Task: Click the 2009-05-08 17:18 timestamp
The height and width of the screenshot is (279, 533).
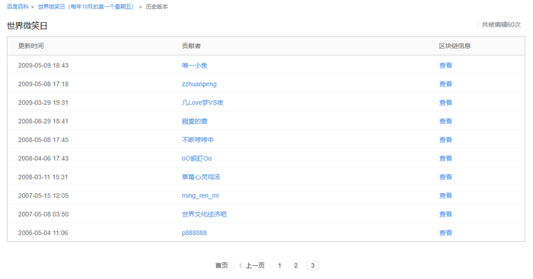Action: 43,84
